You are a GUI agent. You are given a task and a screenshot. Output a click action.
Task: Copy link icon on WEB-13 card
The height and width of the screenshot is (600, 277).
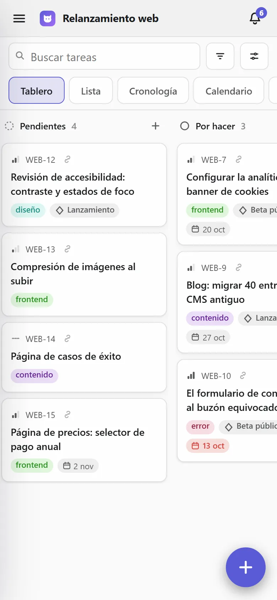[x=67, y=249]
